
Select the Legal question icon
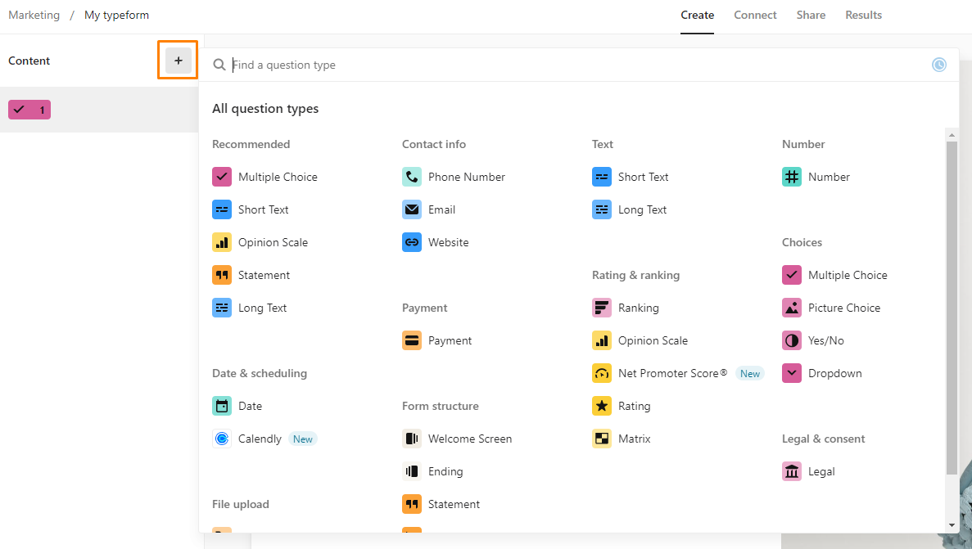click(x=792, y=471)
